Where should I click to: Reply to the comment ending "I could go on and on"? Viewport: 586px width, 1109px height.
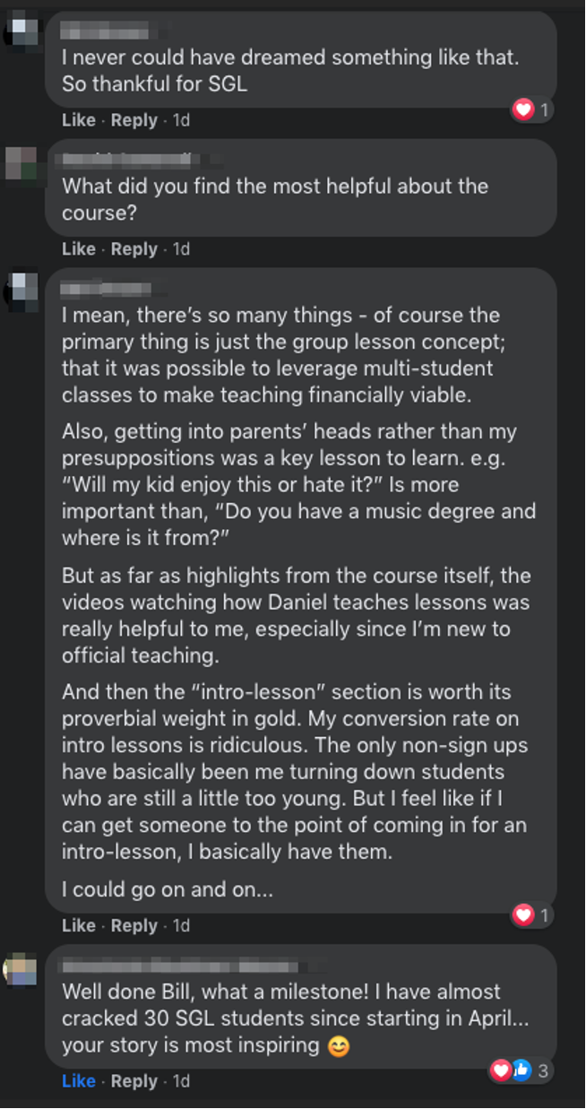pos(134,925)
